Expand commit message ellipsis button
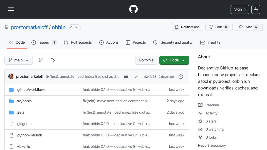267x150 pixels. click(x=126, y=77)
